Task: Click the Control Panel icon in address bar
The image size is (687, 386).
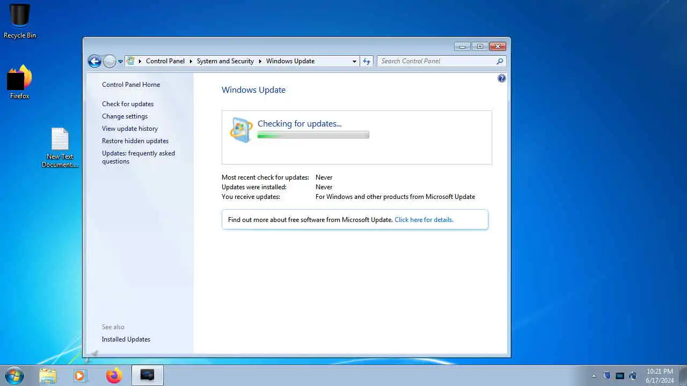Action: [130, 61]
